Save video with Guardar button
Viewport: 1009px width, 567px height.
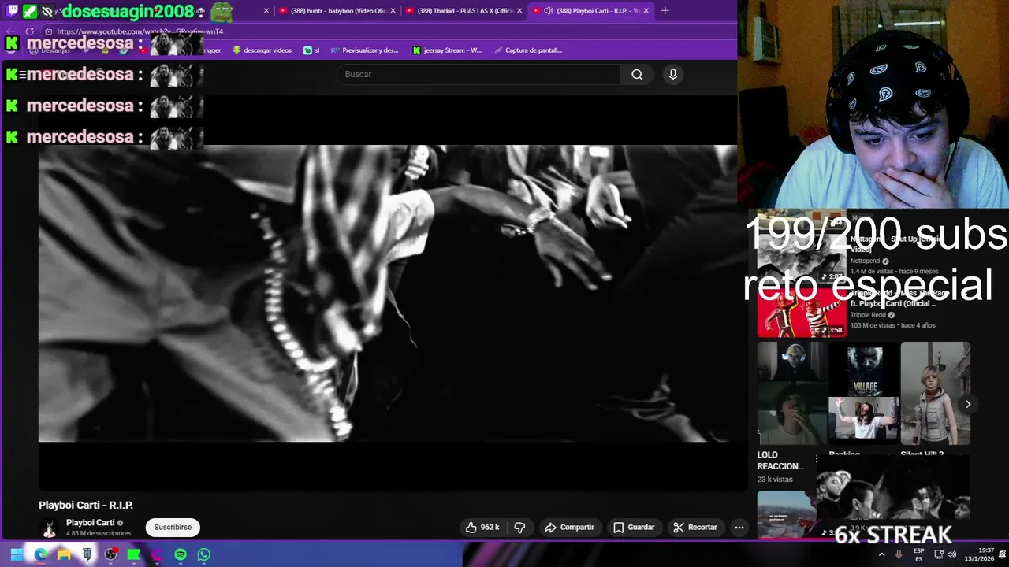tap(634, 527)
